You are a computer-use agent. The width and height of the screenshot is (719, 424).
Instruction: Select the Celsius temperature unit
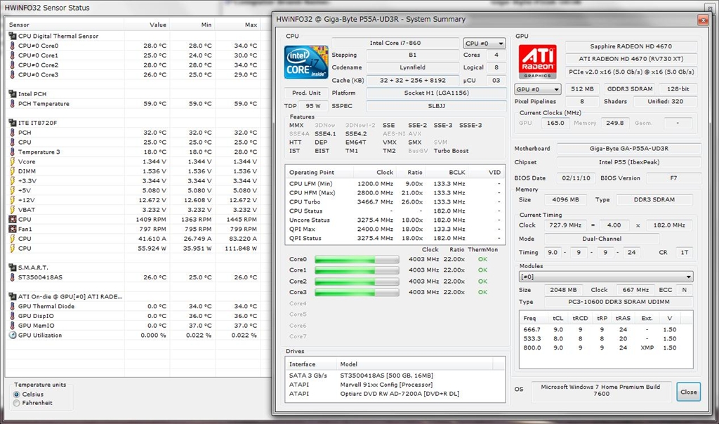17,395
